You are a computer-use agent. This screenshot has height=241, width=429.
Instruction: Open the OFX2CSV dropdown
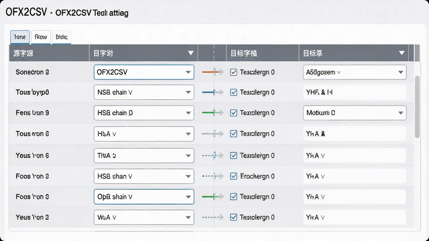(x=144, y=72)
